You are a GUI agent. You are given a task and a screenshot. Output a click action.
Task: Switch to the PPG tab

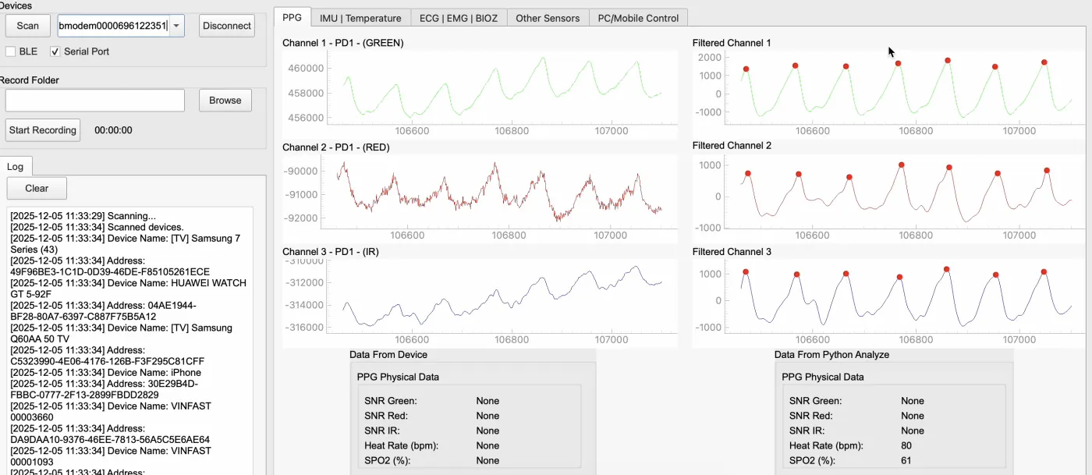[x=292, y=17]
